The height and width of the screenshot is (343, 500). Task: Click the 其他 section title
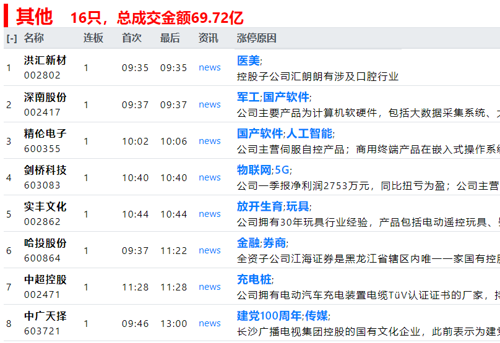tap(35, 17)
